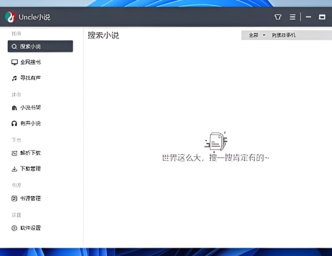332x256 pixels.
Task: Minimize the Uncle小说 window
Action: [x=308, y=17]
